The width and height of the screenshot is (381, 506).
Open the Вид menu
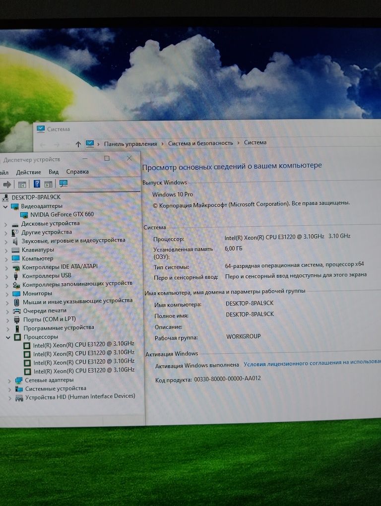pos(54,172)
